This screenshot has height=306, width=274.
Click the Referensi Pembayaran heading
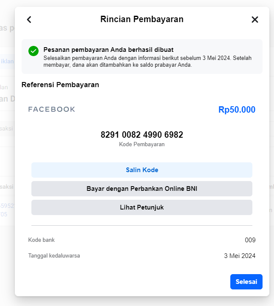(x=60, y=85)
